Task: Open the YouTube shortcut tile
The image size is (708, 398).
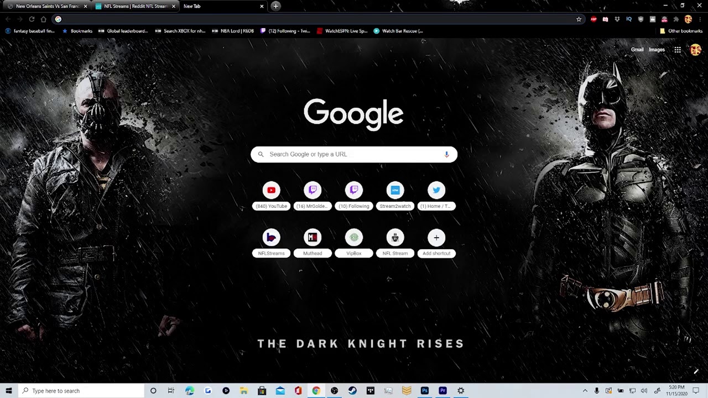Action: click(271, 196)
